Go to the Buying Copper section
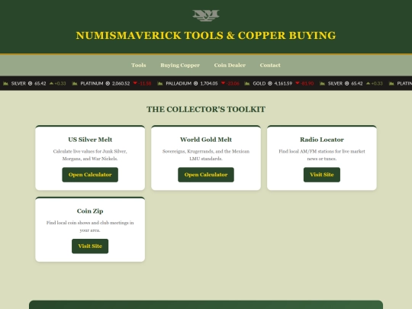 [x=180, y=65]
